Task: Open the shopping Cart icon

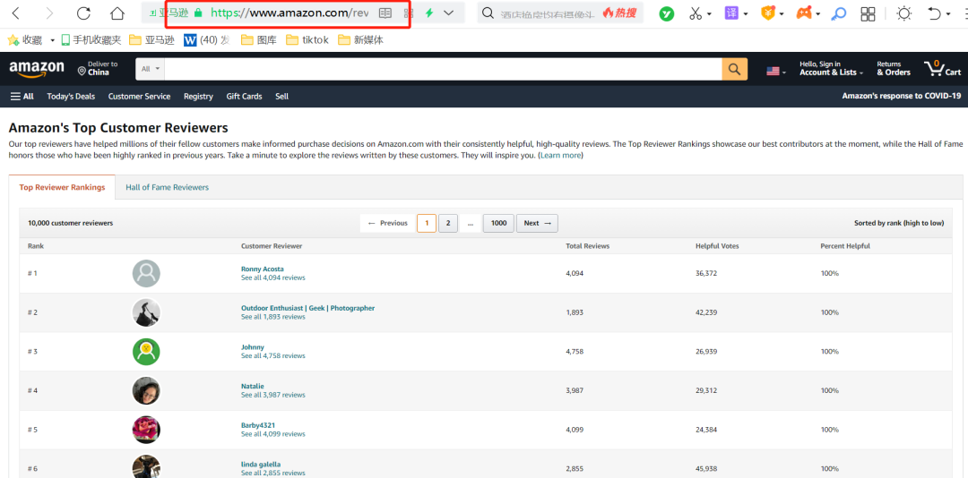Action: point(942,68)
